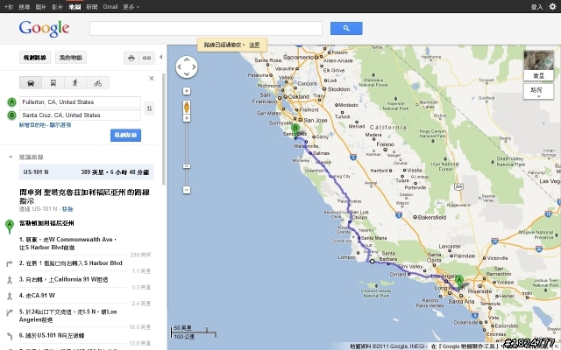Open the More dropdown in top bar
The image size is (561, 350).
tap(131, 6)
